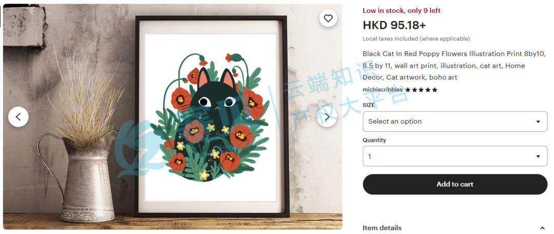Click the Black Cat In Red Poppy title
This screenshot has height=234, width=554.
point(454,65)
